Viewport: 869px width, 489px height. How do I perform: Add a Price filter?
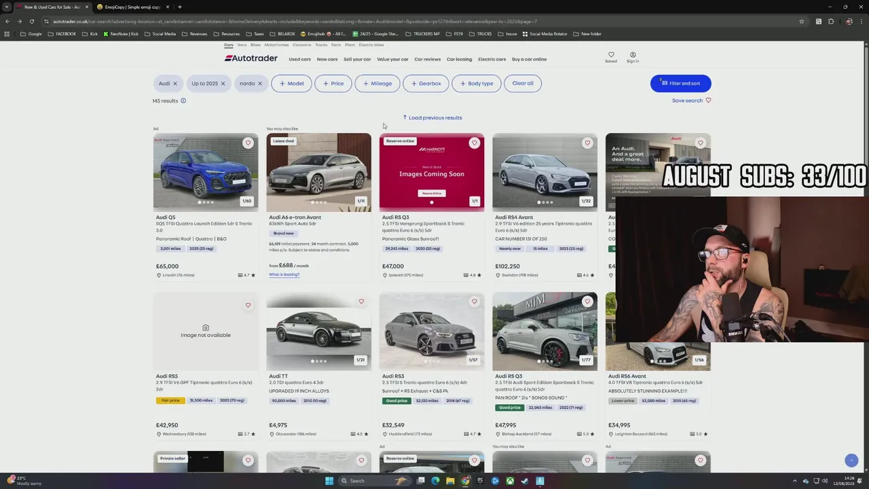333,84
